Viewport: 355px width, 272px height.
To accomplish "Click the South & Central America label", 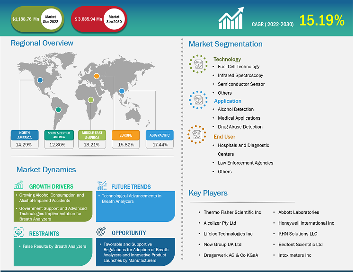I will pyautogui.click(x=58, y=135).
